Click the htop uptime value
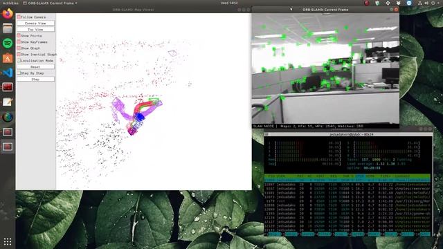Image resolution: width=443 pixels, height=249 pixels. pyautogui.click(x=372, y=168)
